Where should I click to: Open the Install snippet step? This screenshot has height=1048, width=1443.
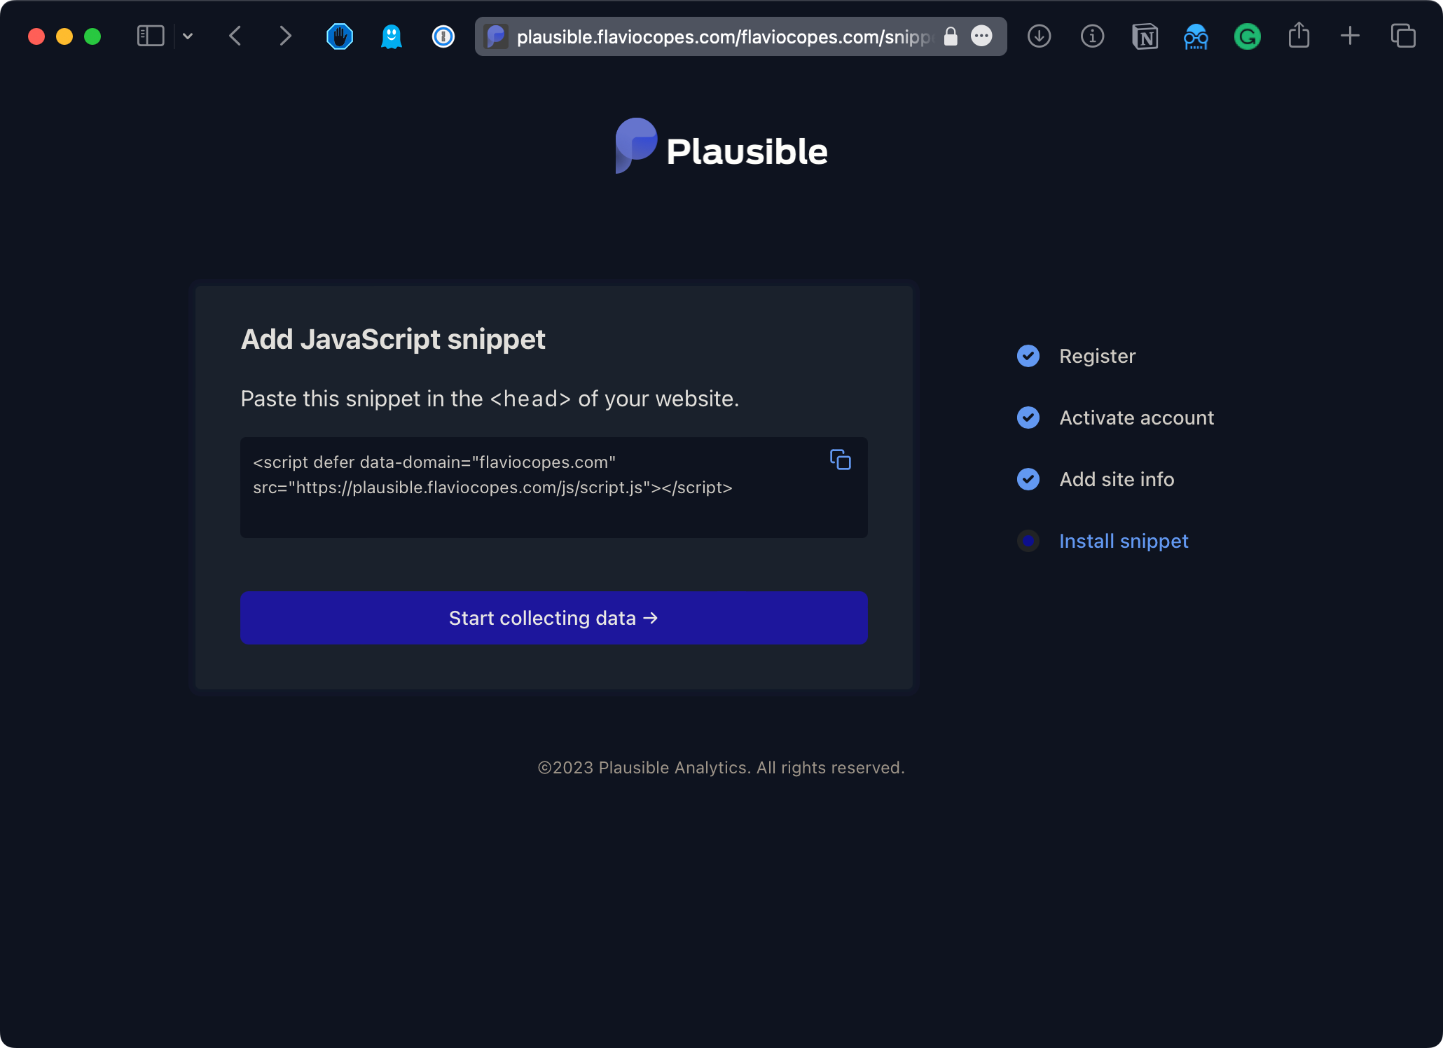pos(1123,541)
